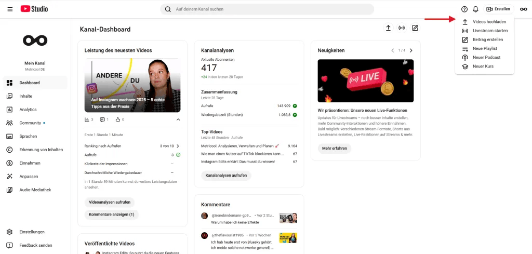Click the go live icon on dashboard

pos(402,28)
